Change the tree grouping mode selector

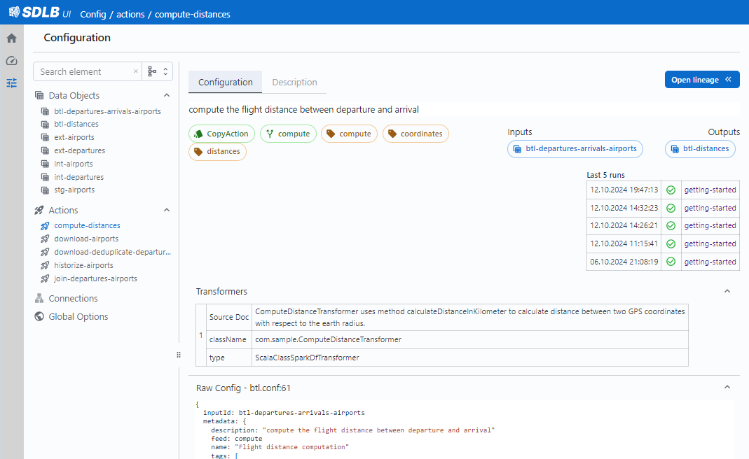click(158, 71)
